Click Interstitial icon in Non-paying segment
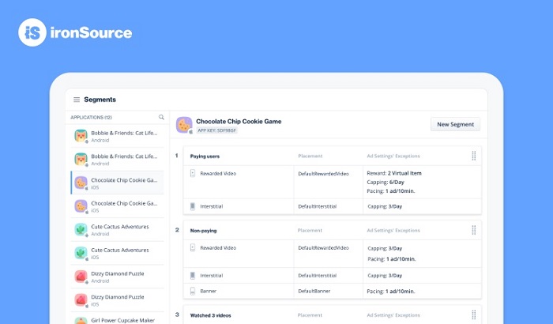This screenshot has height=324, width=553. click(x=193, y=275)
